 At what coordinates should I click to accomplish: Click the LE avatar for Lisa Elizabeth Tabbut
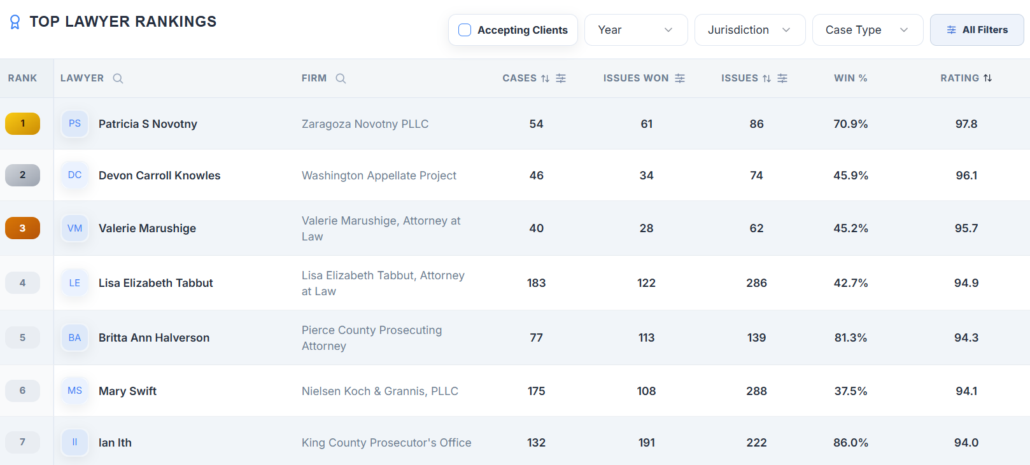tap(74, 283)
